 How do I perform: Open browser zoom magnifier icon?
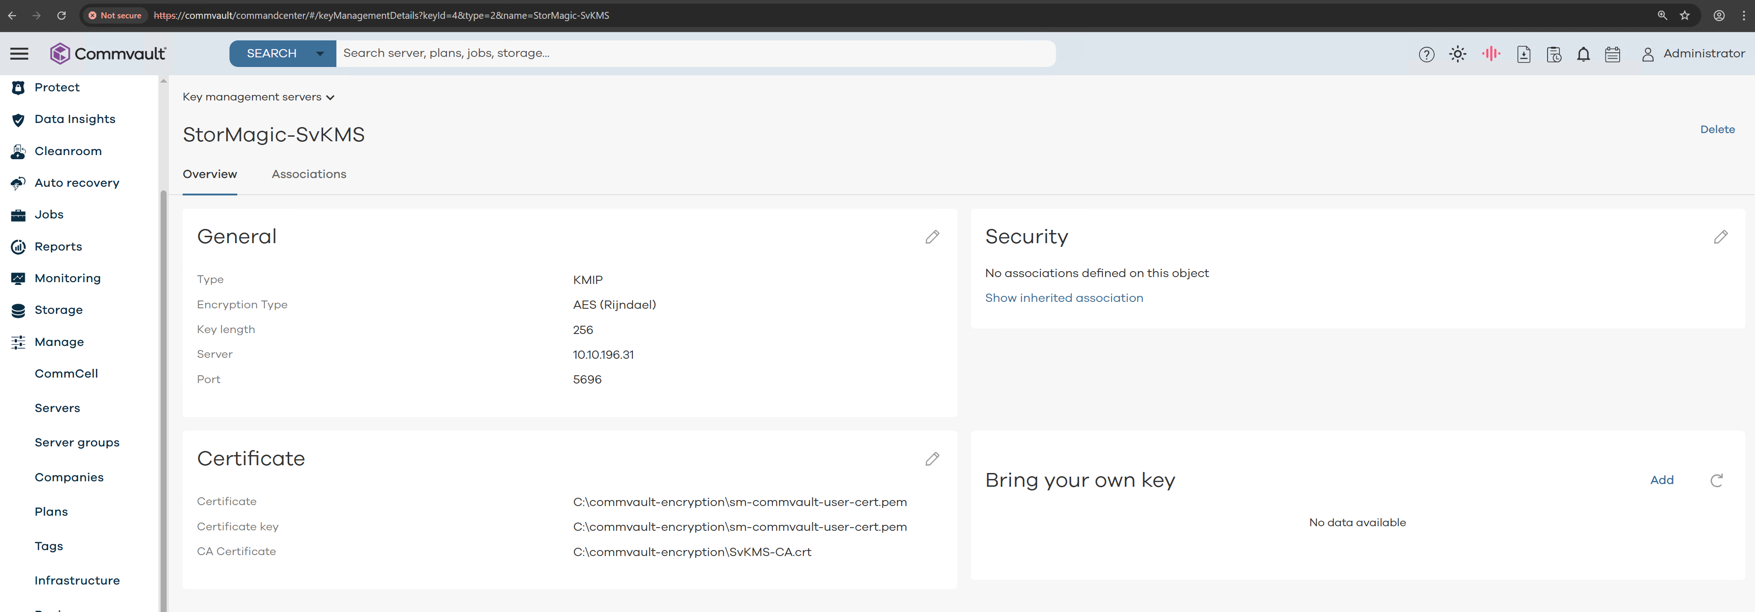click(x=1662, y=15)
